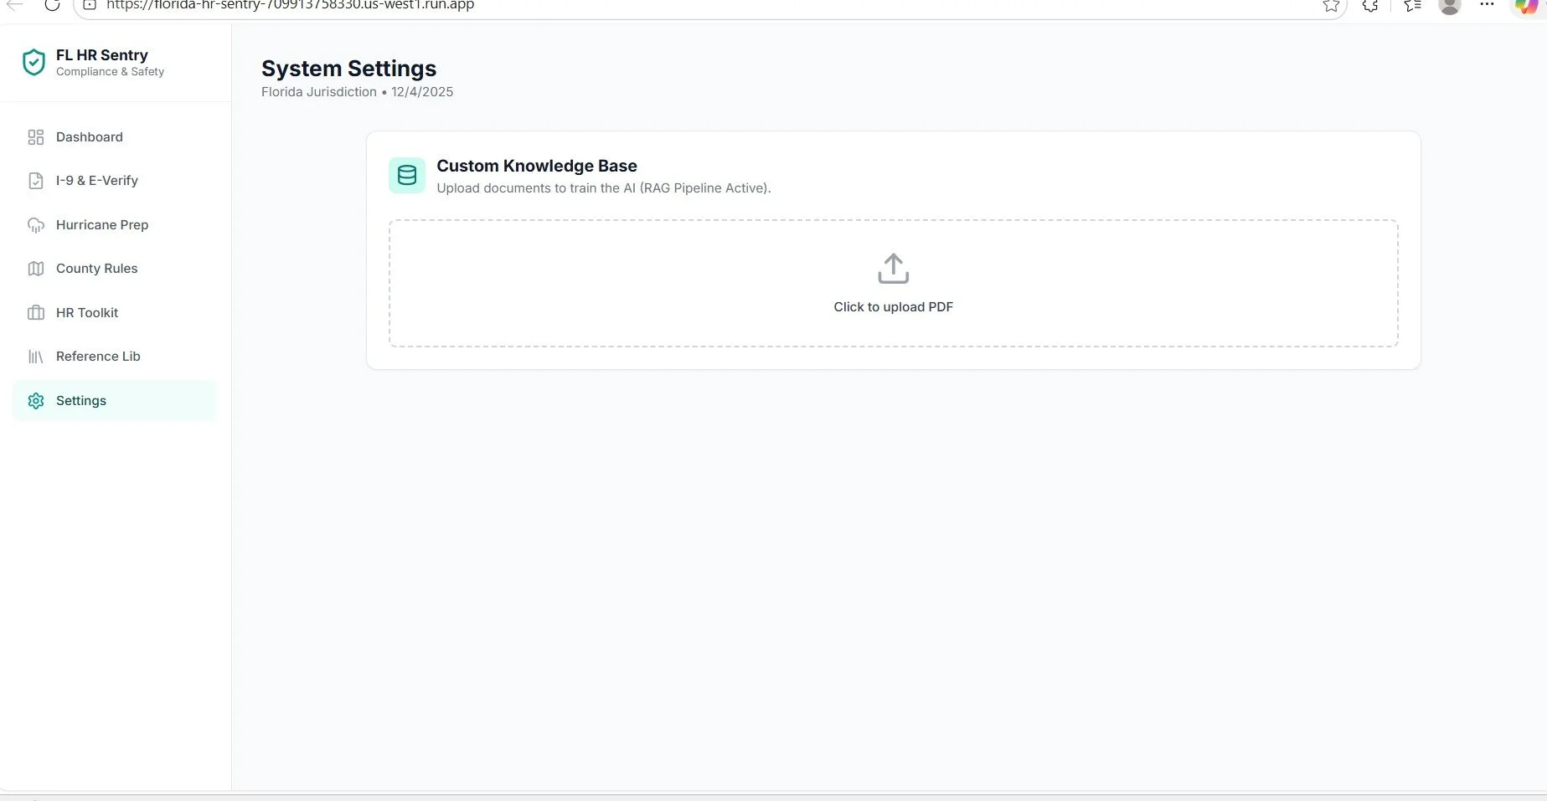
Task: Click the I-9 document check icon
Action: click(36, 181)
